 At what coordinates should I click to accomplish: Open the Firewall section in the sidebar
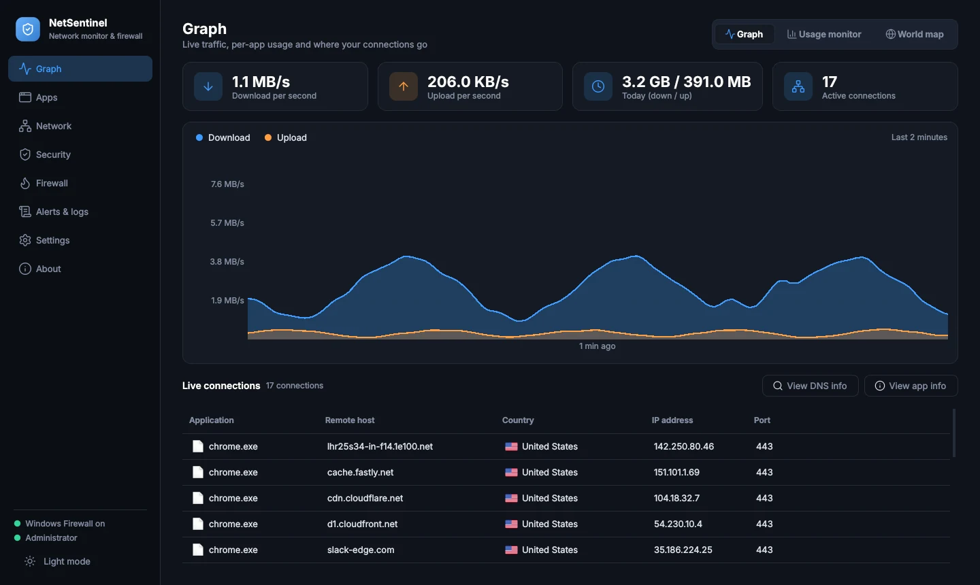tap(80, 183)
